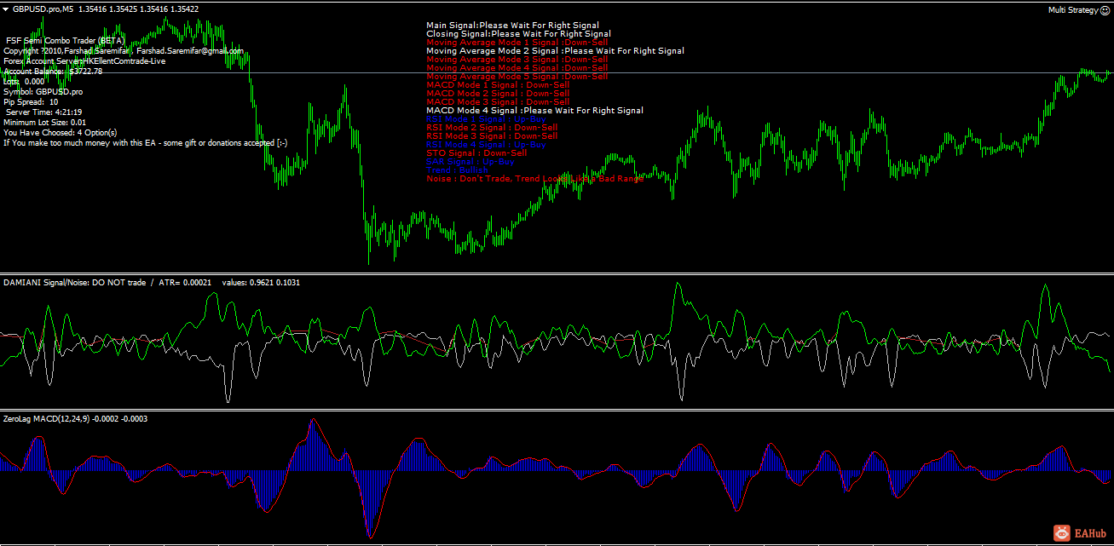This screenshot has height=546, width=1114.
Task: Click the Noise : Don't Trade warning line
Action: pyautogui.click(x=535, y=179)
